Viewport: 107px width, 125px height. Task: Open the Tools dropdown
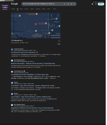55,9
